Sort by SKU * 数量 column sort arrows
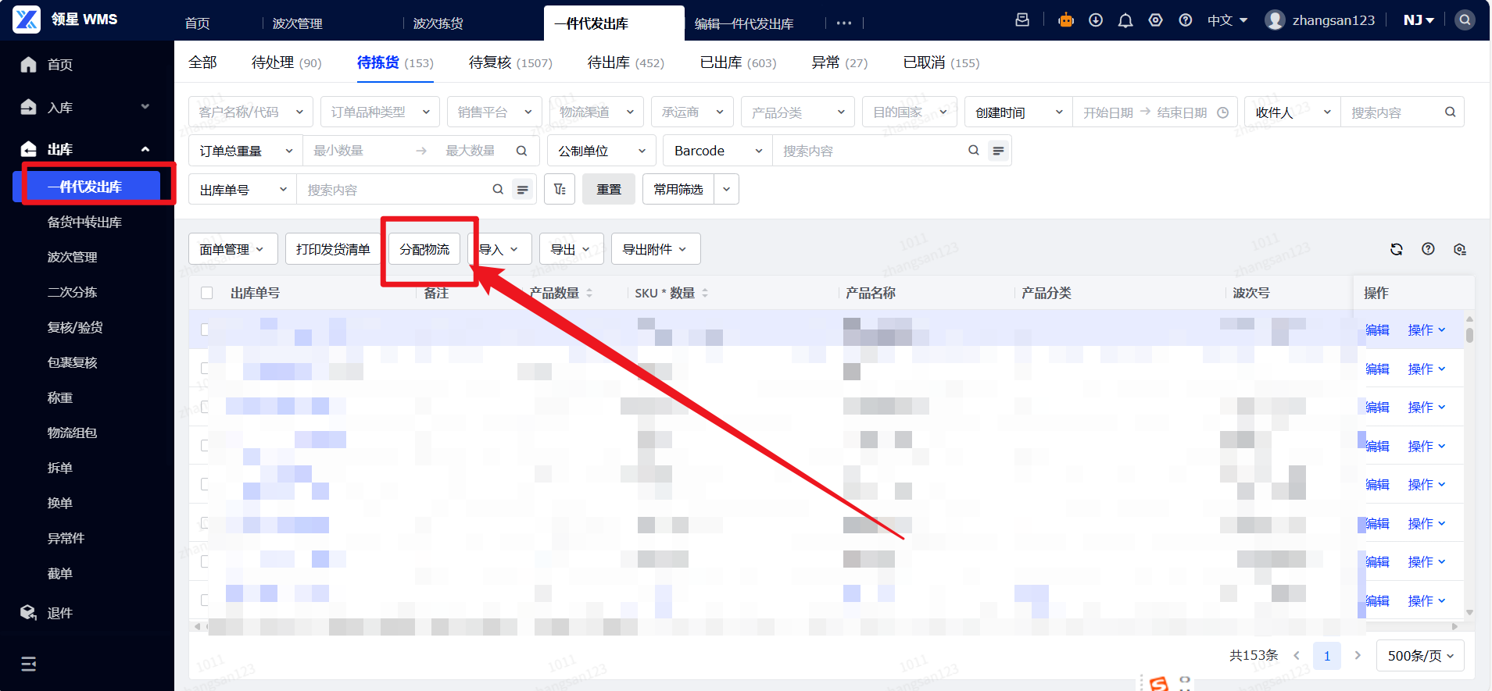This screenshot has height=691, width=1492. click(x=705, y=293)
